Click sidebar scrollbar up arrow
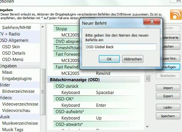The height and width of the screenshot is (132, 182). pyautogui.click(x=43, y=27)
